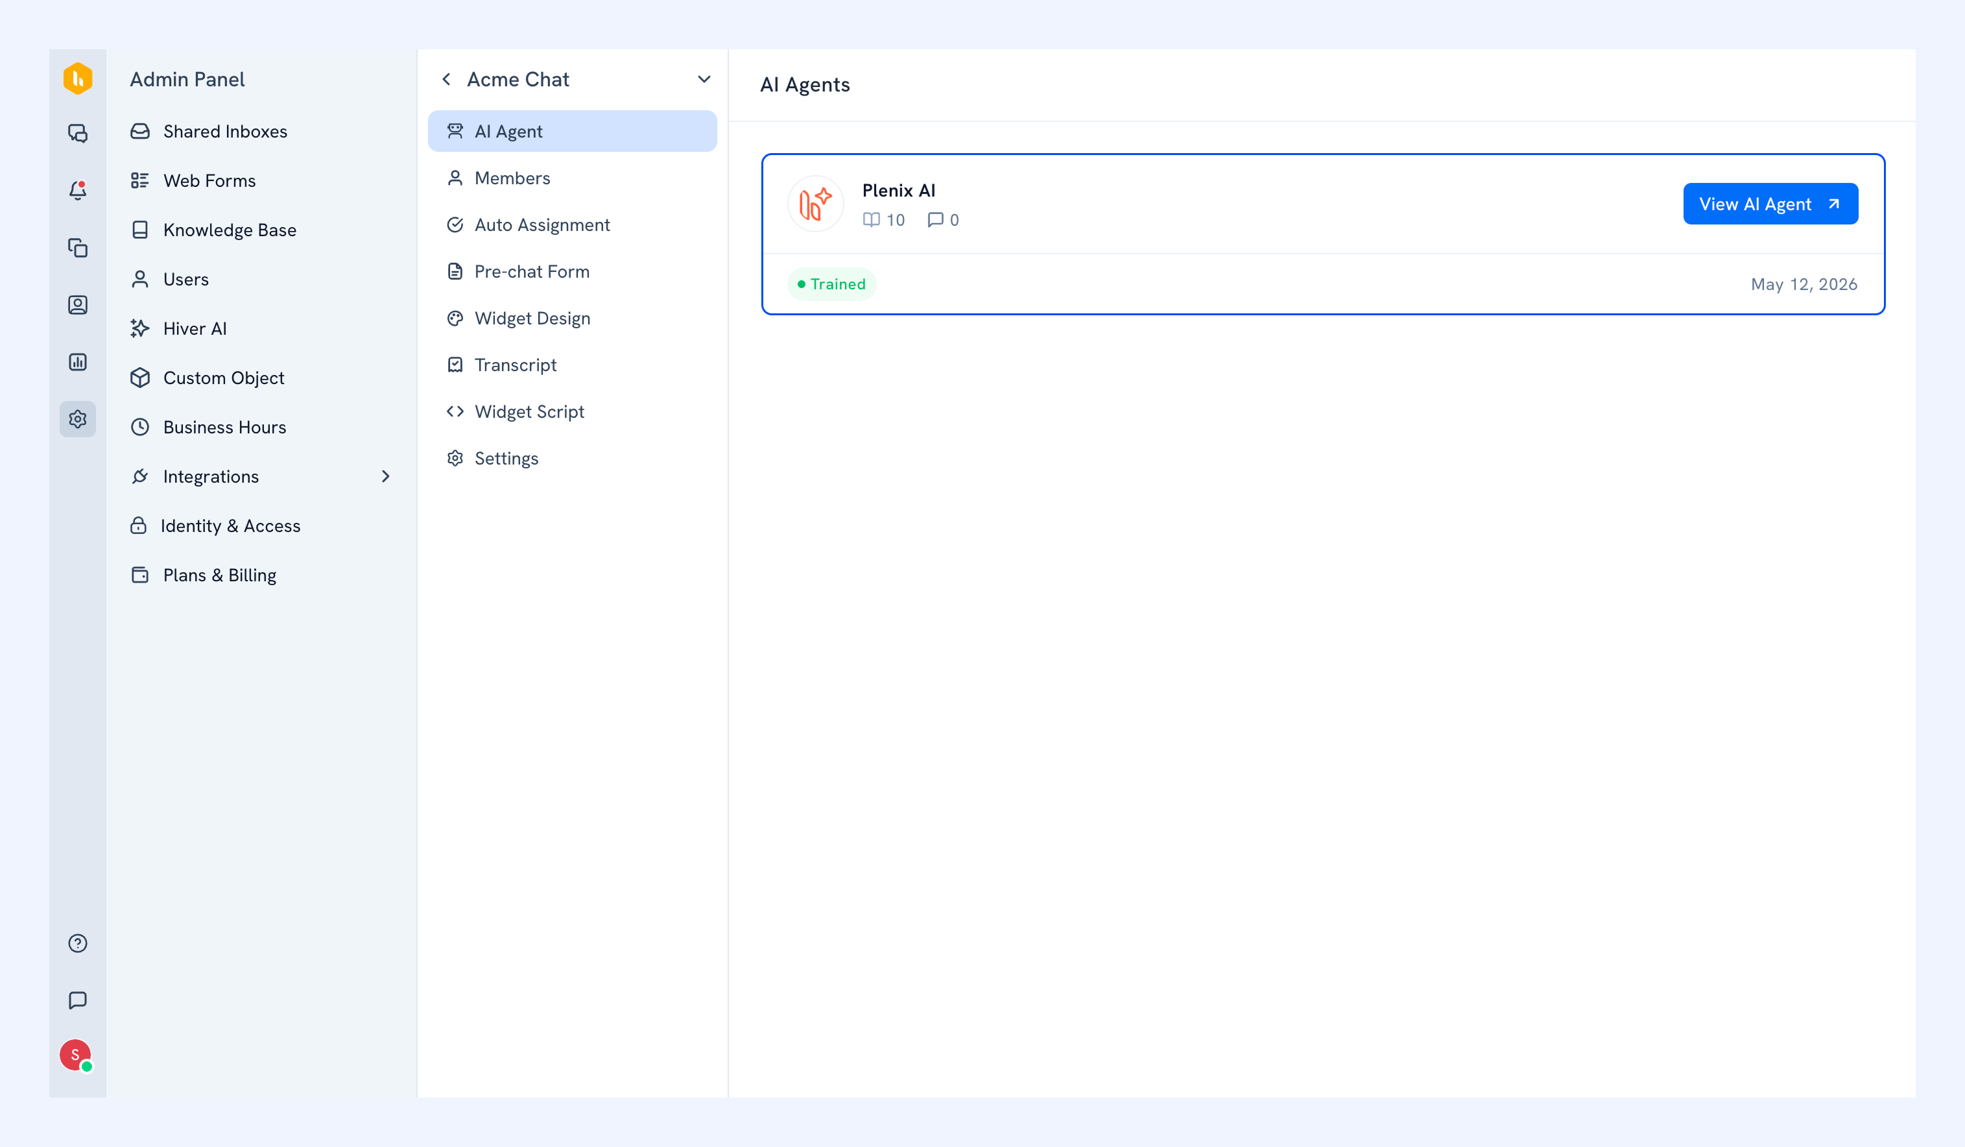
Task: Click the Hiver logo at top left
Action: coord(77,78)
